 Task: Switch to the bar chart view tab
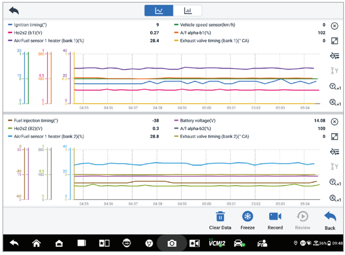click(x=188, y=11)
